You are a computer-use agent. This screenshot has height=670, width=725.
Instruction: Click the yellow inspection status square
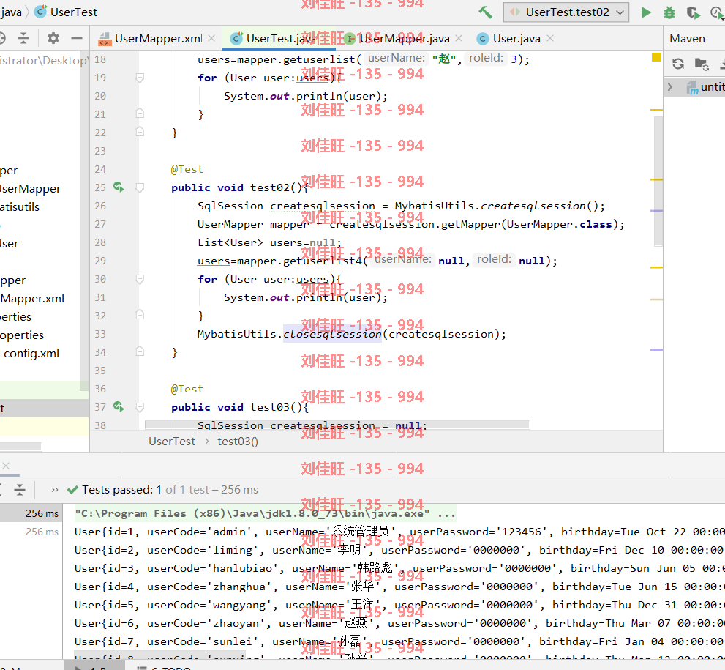656,57
